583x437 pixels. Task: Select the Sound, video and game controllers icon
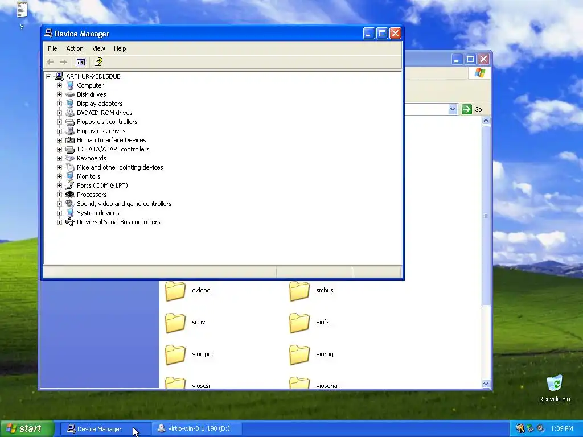(x=70, y=204)
